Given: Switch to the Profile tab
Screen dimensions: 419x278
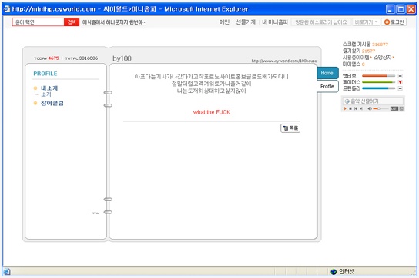Looking at the screenshot, I should point(327,86).
